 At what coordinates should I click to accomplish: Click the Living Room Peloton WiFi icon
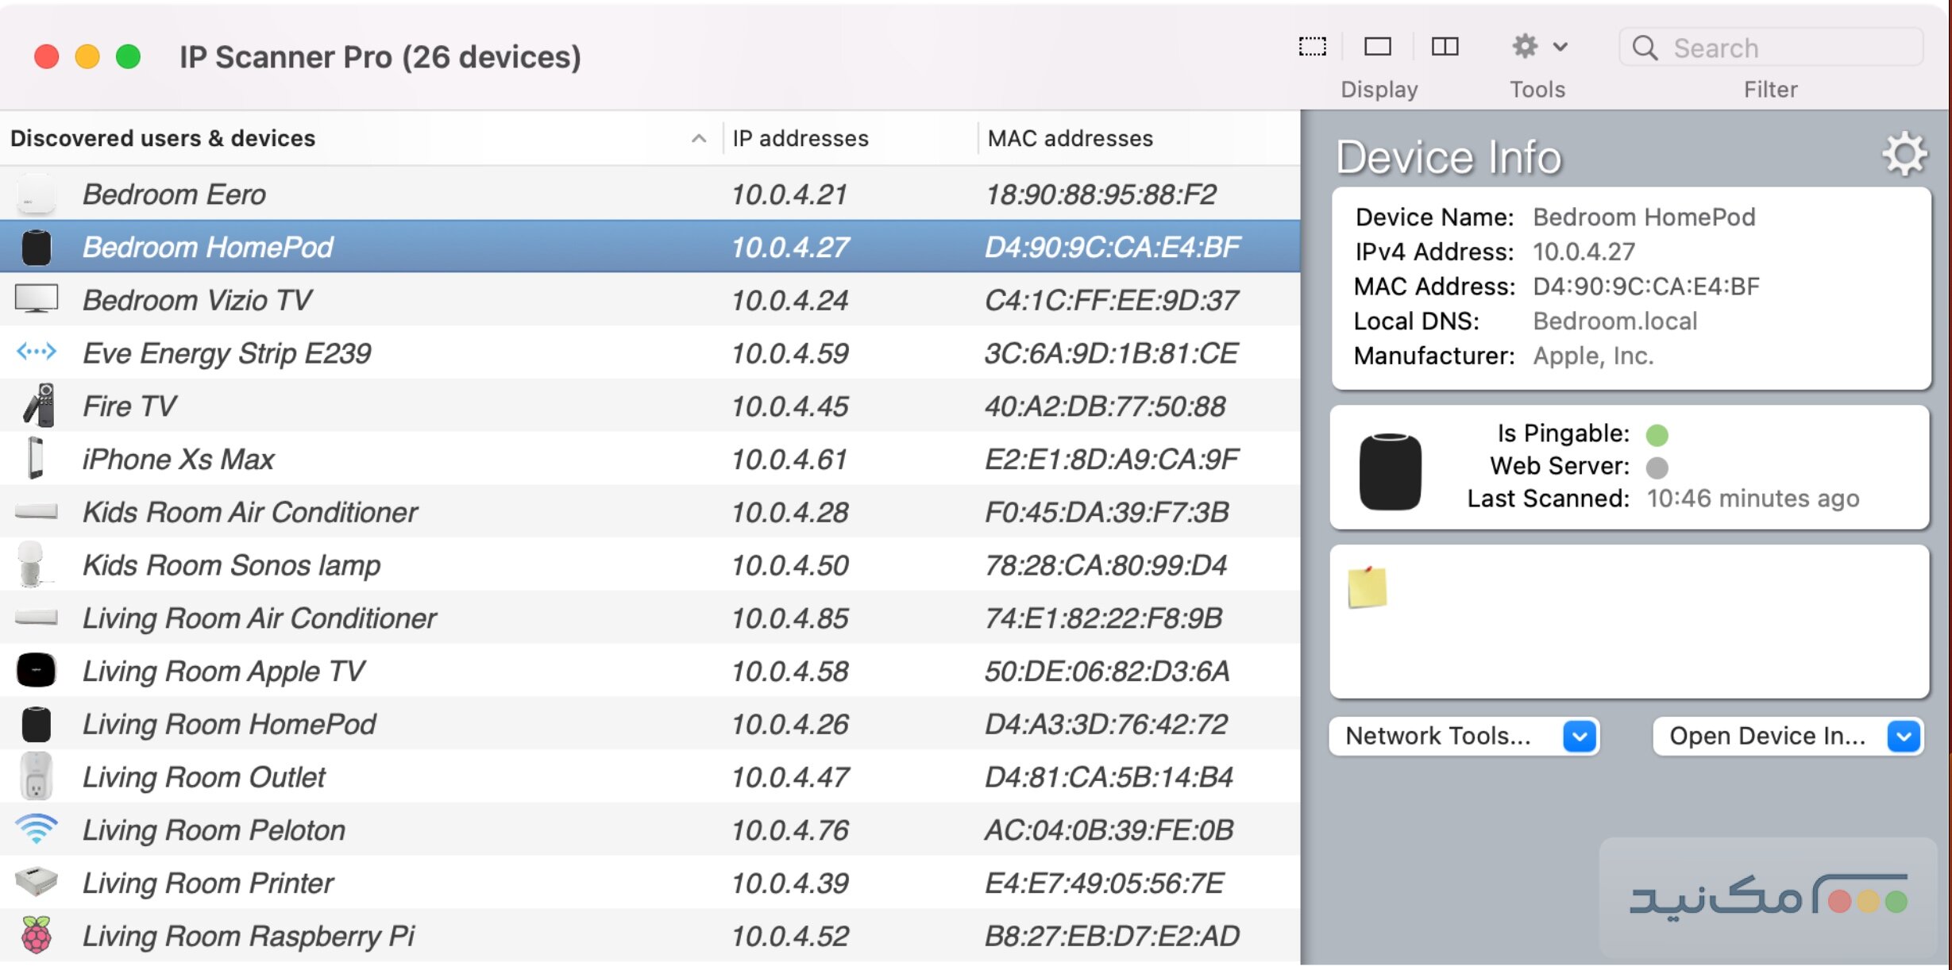37,830
